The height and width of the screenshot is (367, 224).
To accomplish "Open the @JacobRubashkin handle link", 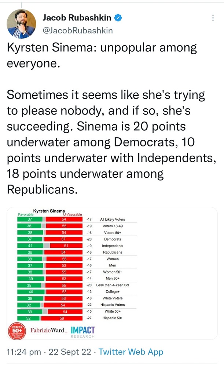I will coord(78,30).
